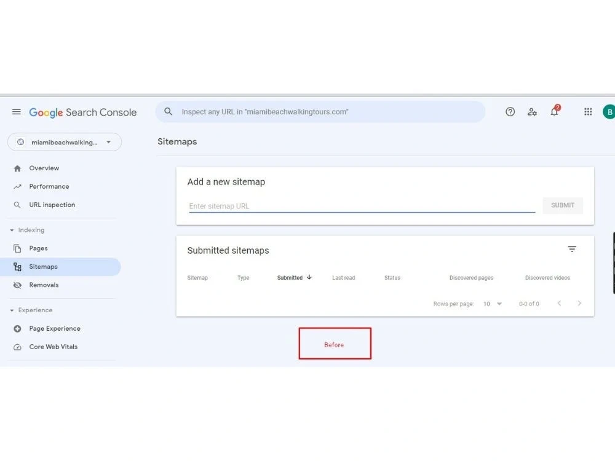This screenshot has height=461, width=615.
Task: Focus the Enter sitemap URL field
Action: point(362,206)
